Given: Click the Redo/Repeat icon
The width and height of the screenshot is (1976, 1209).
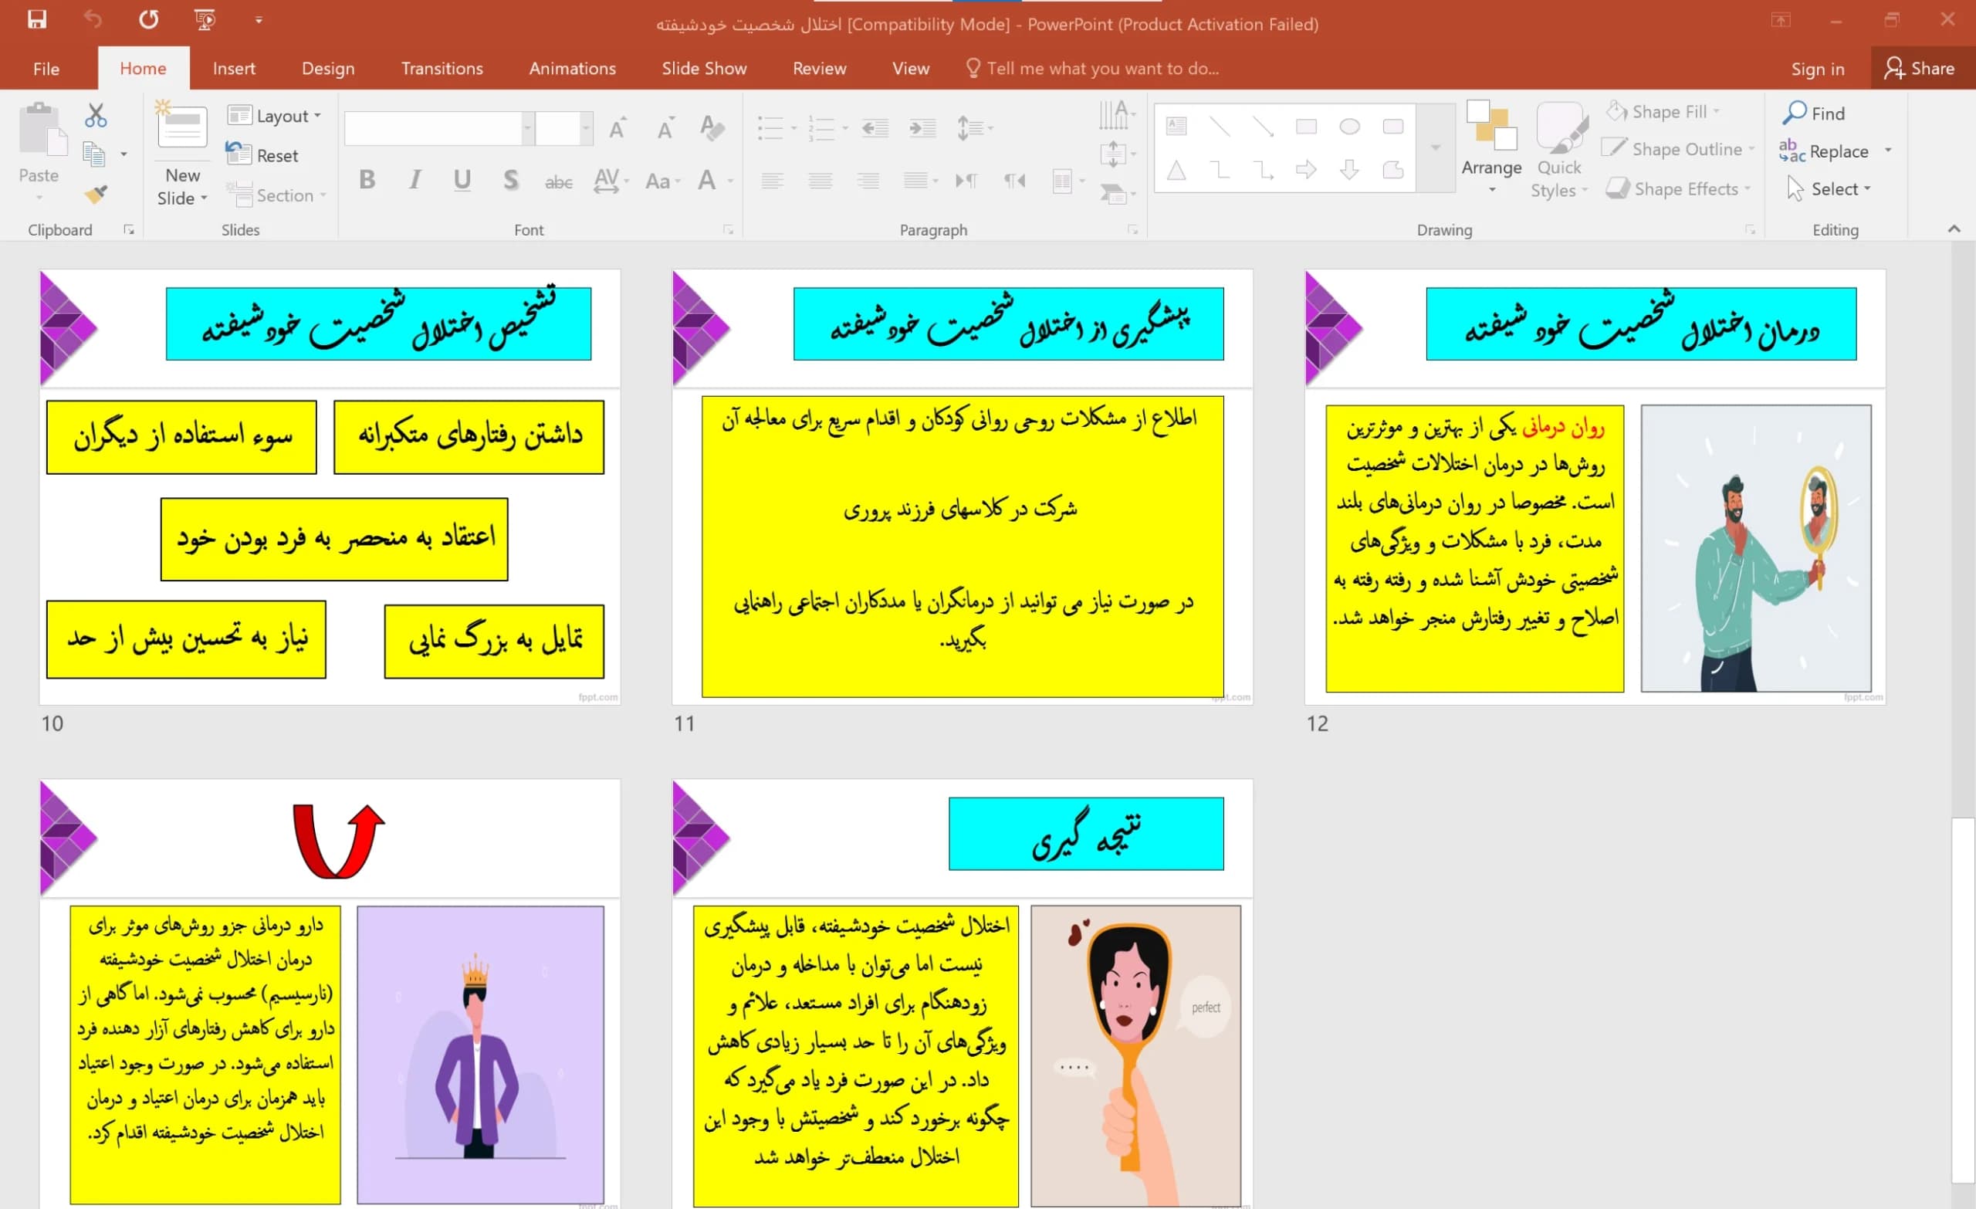Looking at the screenshot, I should (148, 19).
